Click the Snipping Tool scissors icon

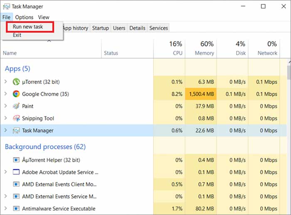(16, 118)
